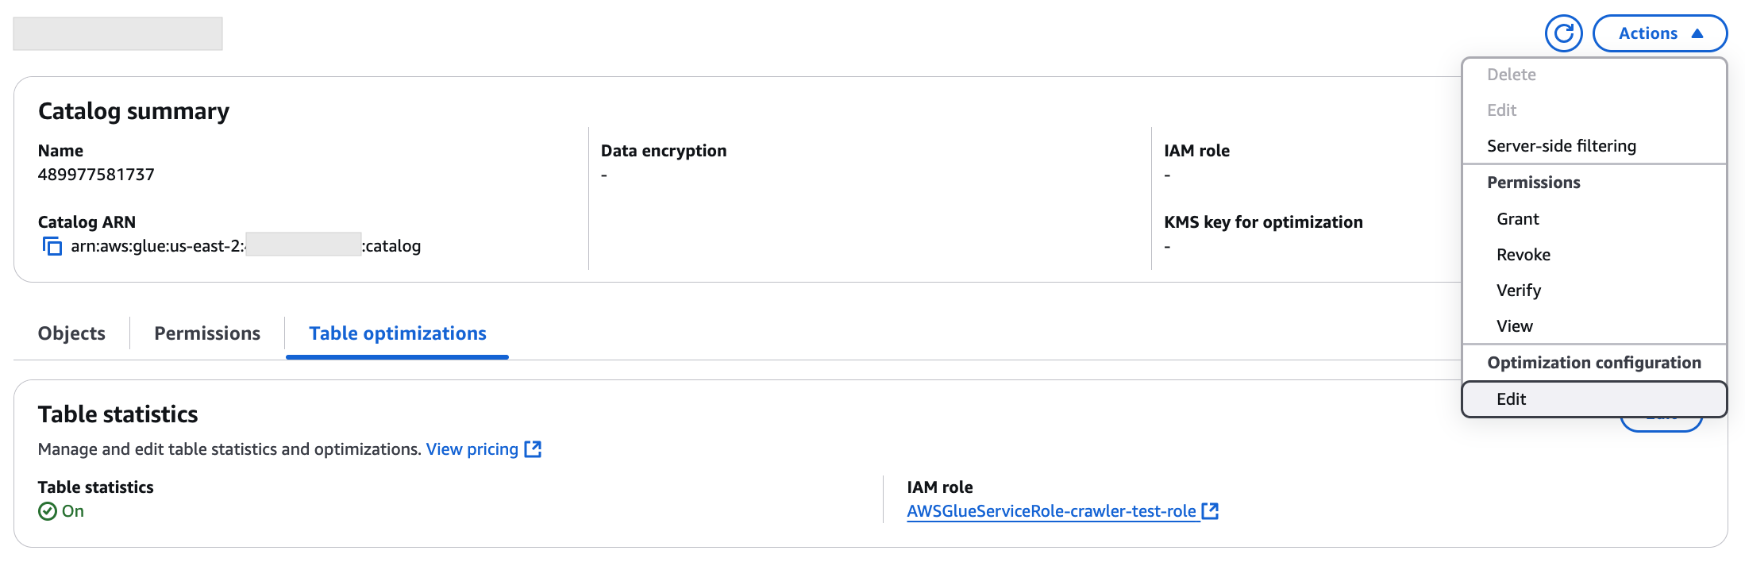Select Grant from the Permissions options
This screenshot has height=562, width=1745.
pyautogui.click(x=1516, y=218)
